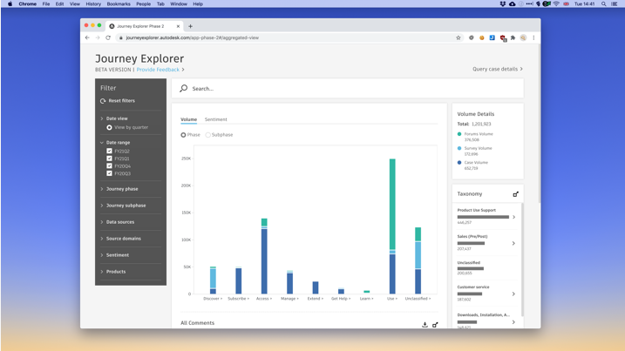Image resolution: width=625 pixels, height=351 pixels.
Task: Click the search magnifier icon
Action: click(183, 89)
